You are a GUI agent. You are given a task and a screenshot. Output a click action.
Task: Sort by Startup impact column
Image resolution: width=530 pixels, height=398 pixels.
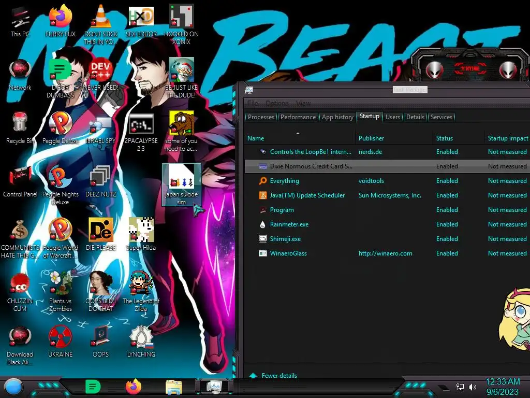tap(507, 138)
